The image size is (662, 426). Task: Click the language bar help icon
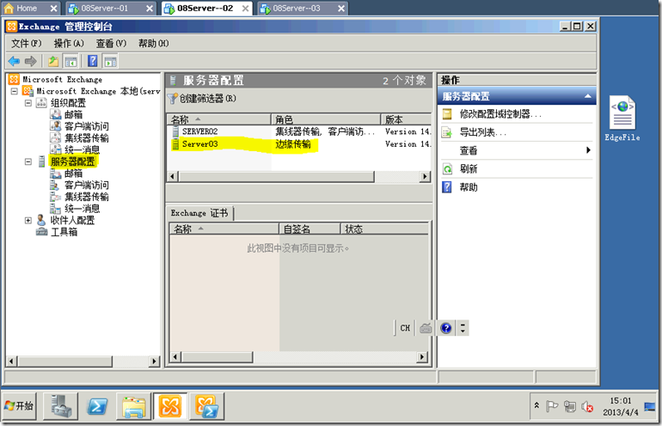pos(446,328)
